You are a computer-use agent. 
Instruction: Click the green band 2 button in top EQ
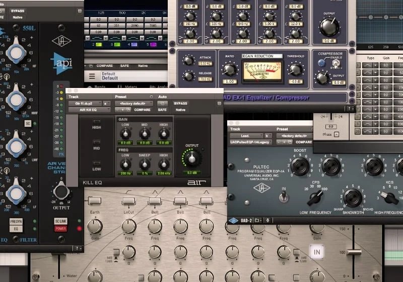point(99,45)
